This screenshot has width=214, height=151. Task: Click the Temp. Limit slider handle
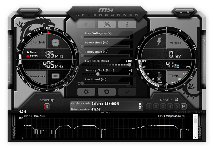click(x=82, y=56)
